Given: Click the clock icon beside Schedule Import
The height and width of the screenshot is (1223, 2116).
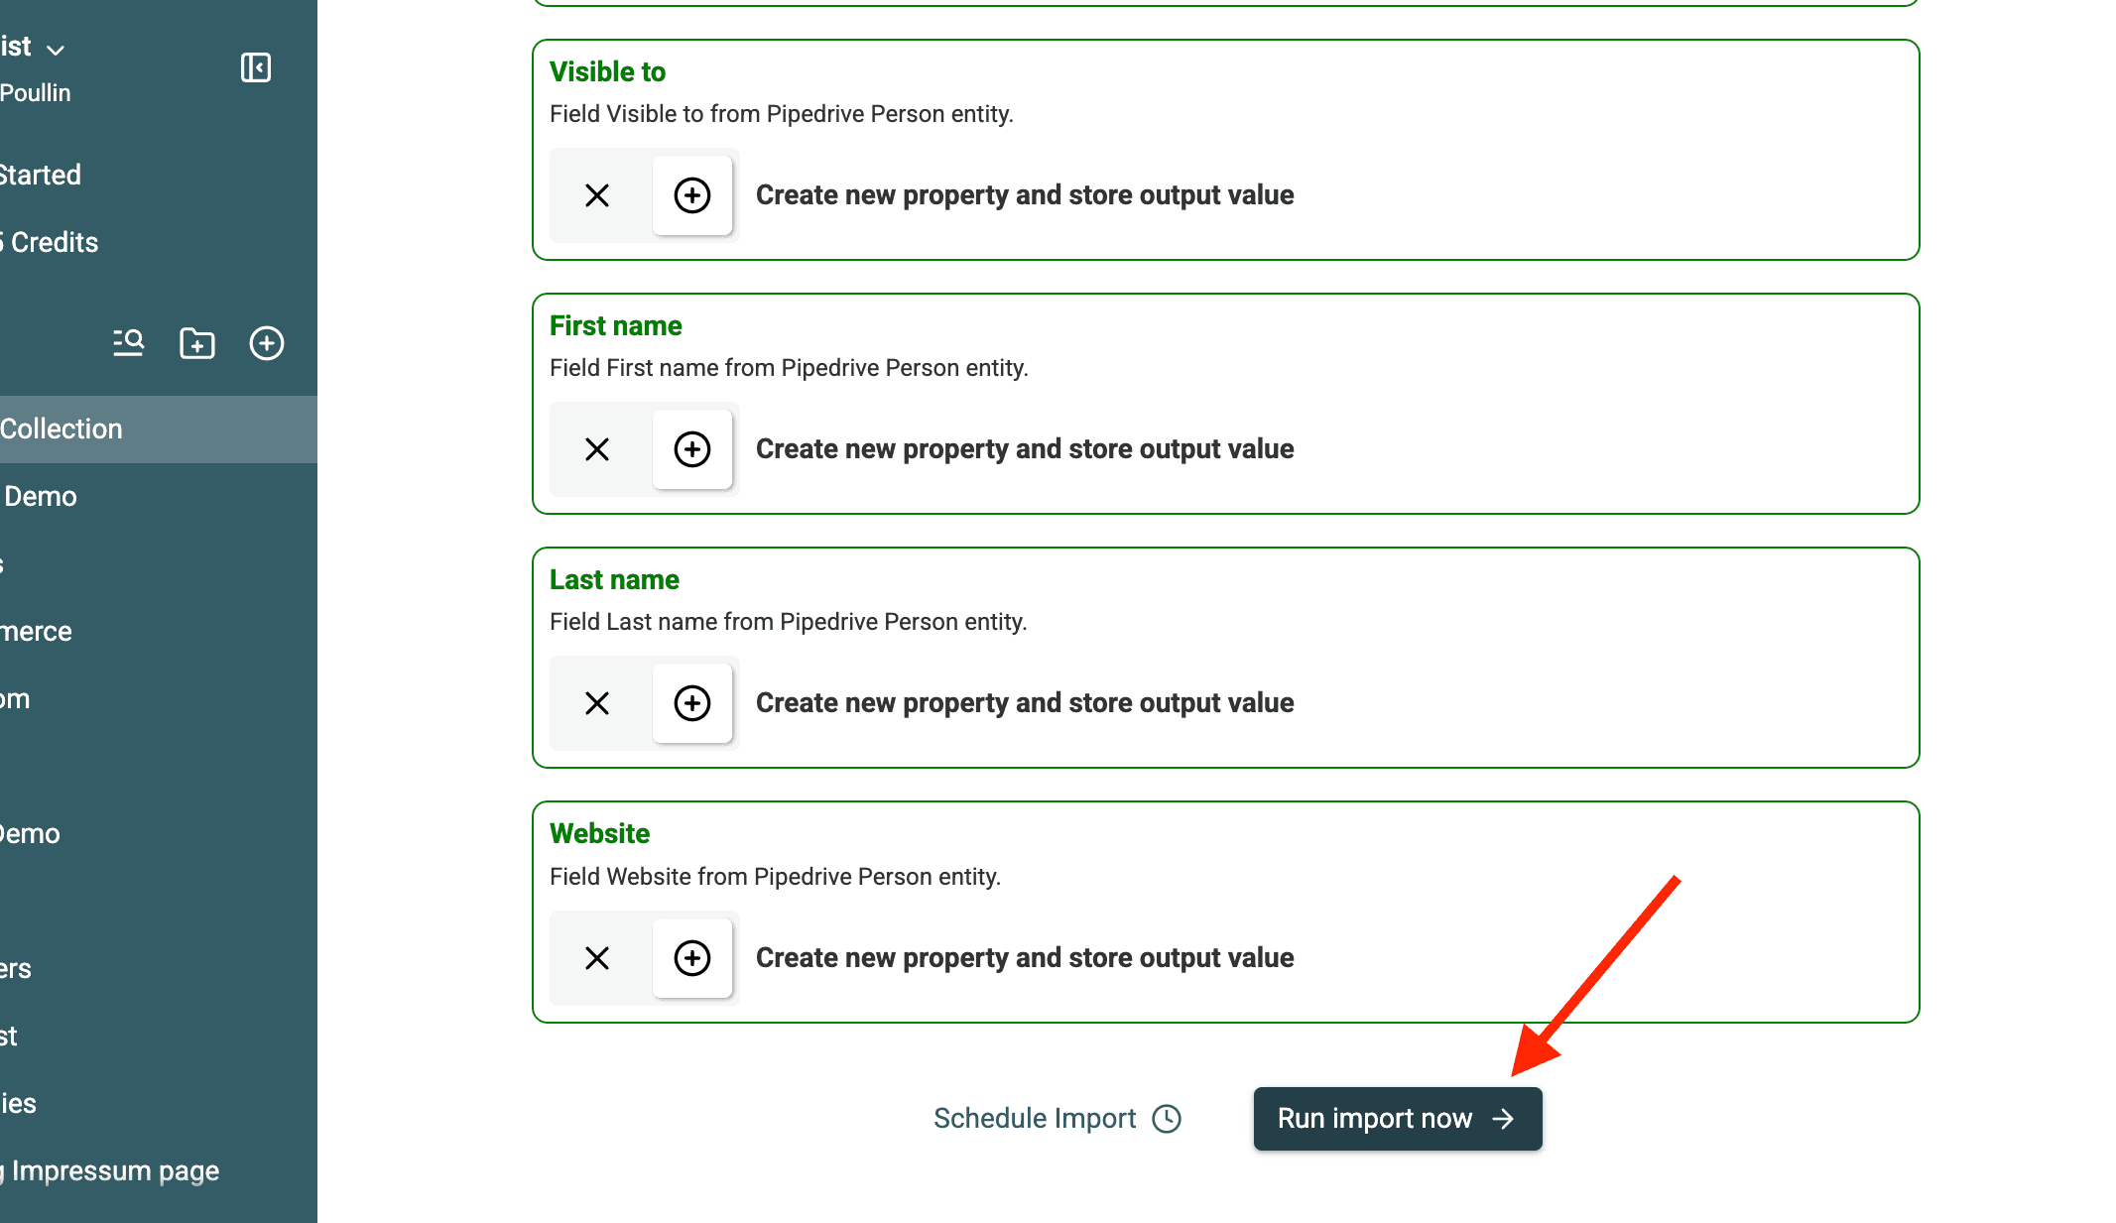Looking at the screenshot, I should [x=1167, y=1119].
